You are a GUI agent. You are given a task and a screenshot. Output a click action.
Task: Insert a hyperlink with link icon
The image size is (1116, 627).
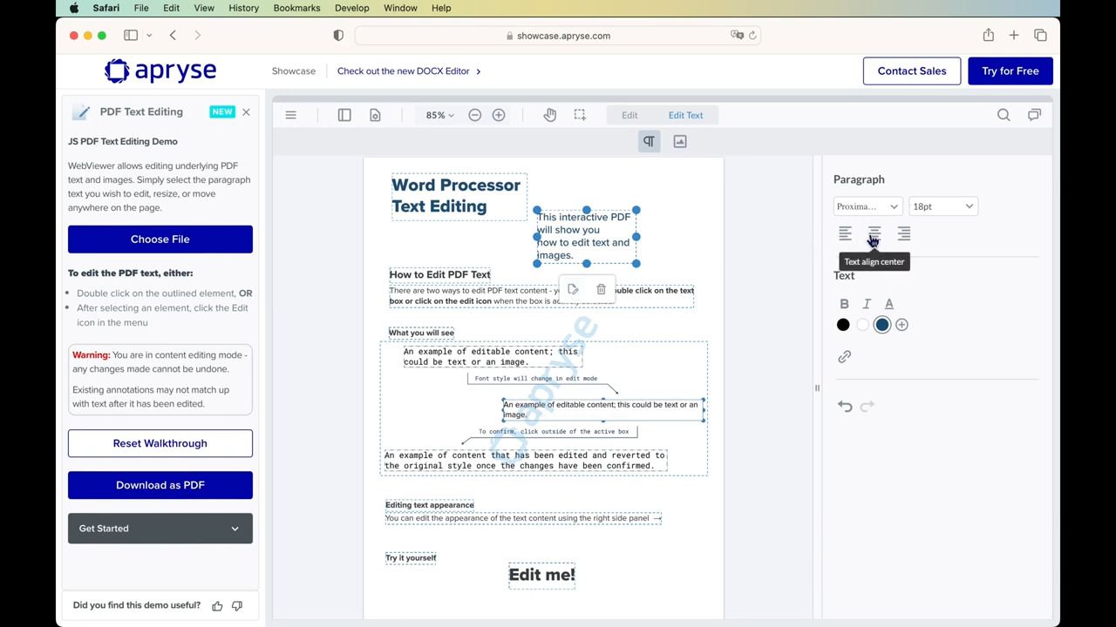(x=845, y=357)
